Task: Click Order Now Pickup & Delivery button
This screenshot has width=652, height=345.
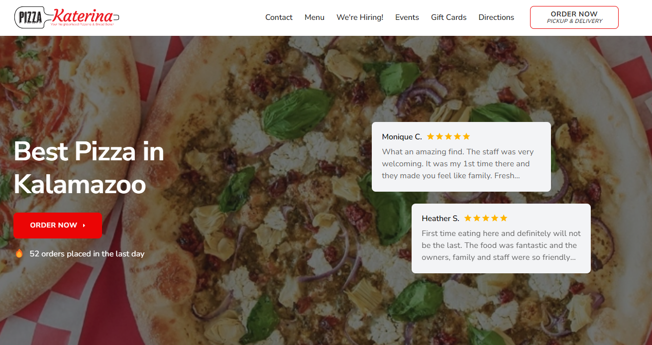Action: 574,17
